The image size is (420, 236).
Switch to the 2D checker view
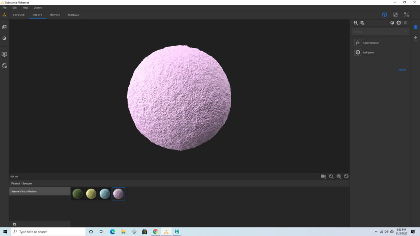coord(395,15)
